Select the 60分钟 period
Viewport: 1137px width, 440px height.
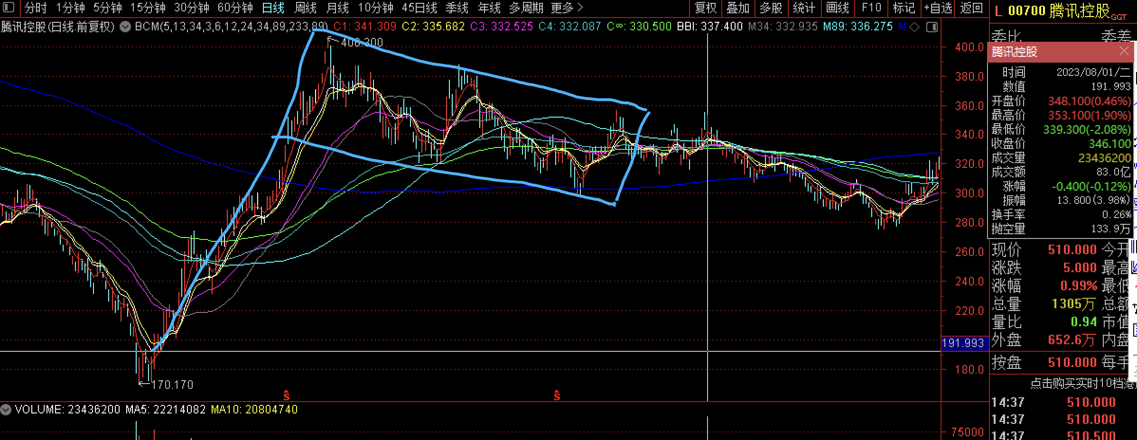click(x=235, y=8)
